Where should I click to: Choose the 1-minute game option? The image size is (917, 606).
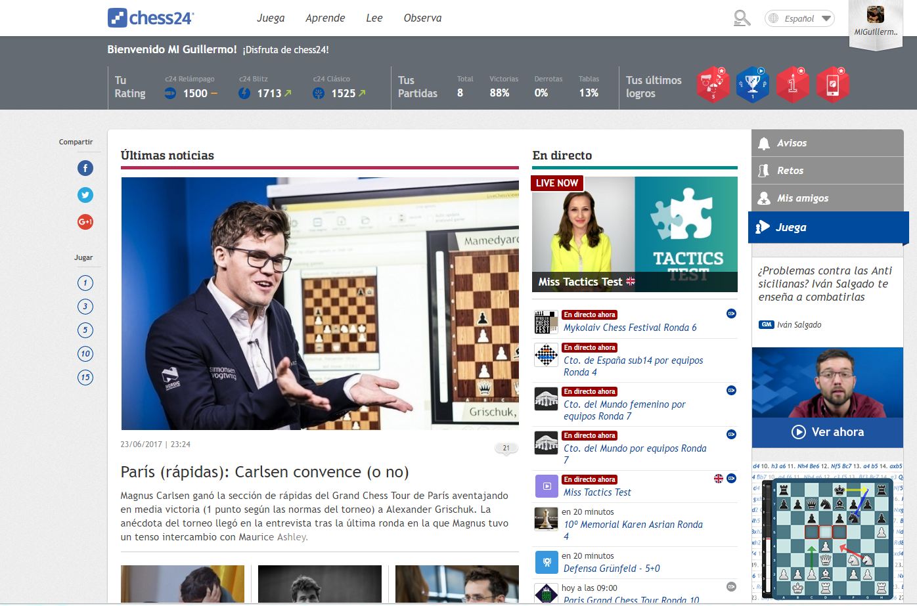tap(85, 282)
